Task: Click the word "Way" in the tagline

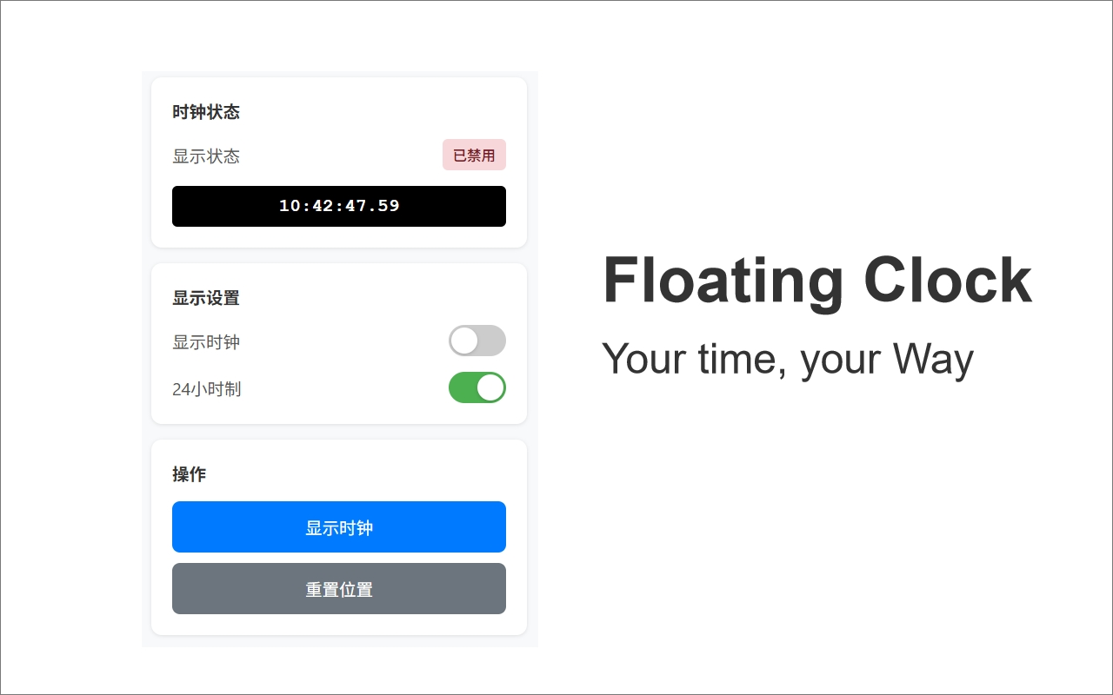Action: 933,358
